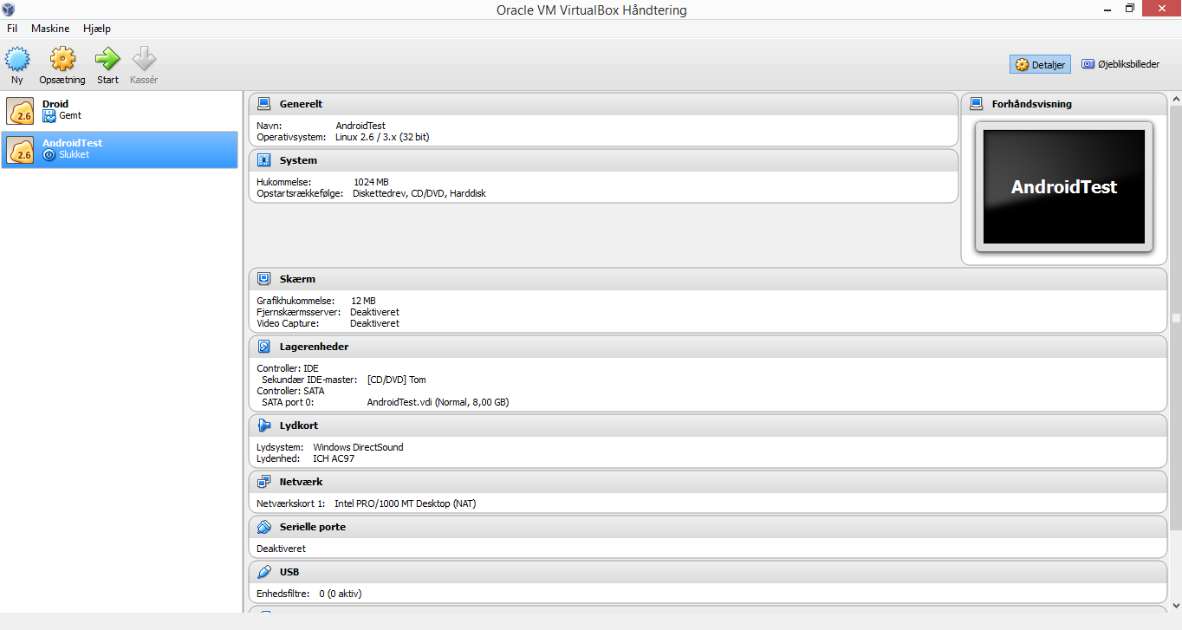Open the Maskine menu

tap(50, 29)
